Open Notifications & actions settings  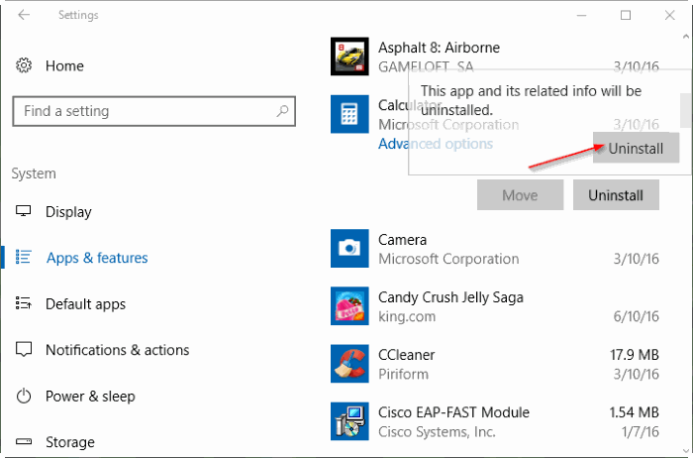[118, 350]
